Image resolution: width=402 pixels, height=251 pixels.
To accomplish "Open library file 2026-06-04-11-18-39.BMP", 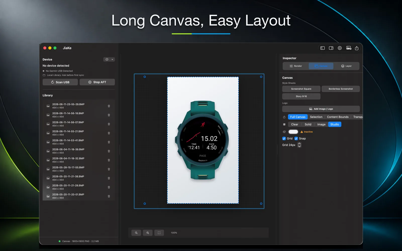I will click(79, 151).
